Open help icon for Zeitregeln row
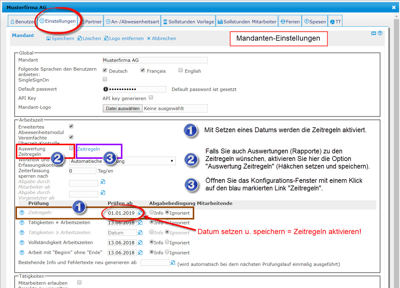This screenshot has height=288, width=400. pyautogui.click(x=22, y=213)
